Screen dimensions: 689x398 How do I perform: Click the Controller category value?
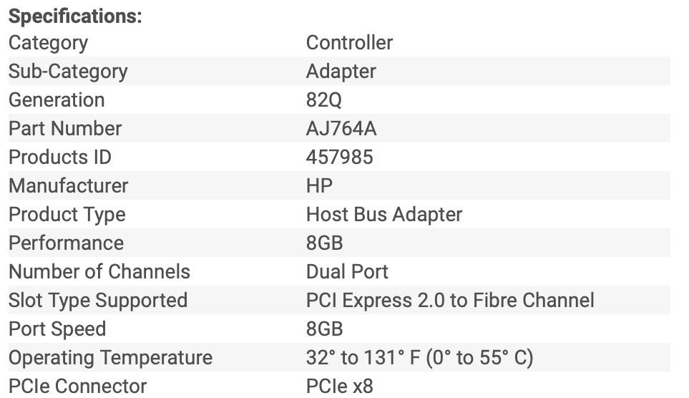(x=349, y=43)
